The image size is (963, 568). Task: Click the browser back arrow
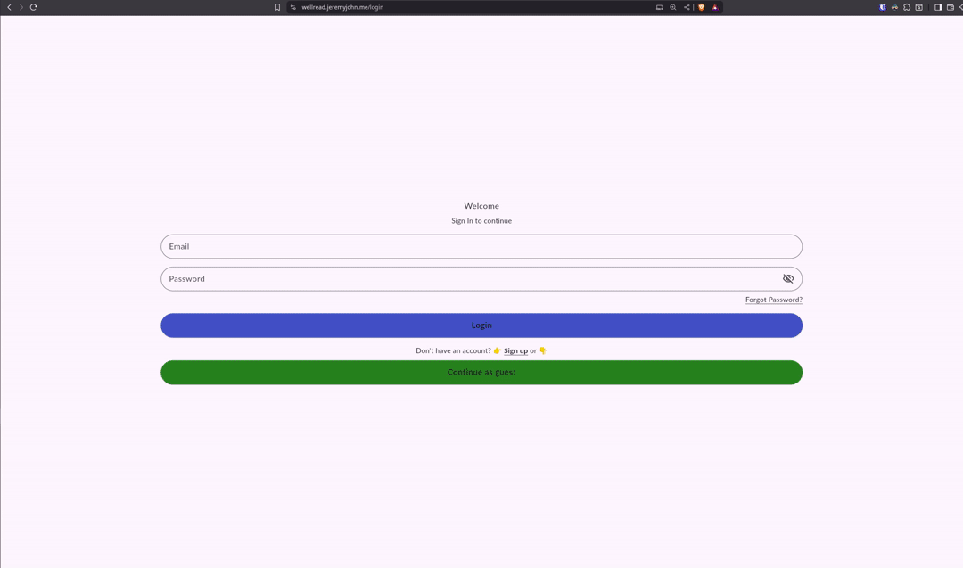pyautogui.click(x=9, y=7)
